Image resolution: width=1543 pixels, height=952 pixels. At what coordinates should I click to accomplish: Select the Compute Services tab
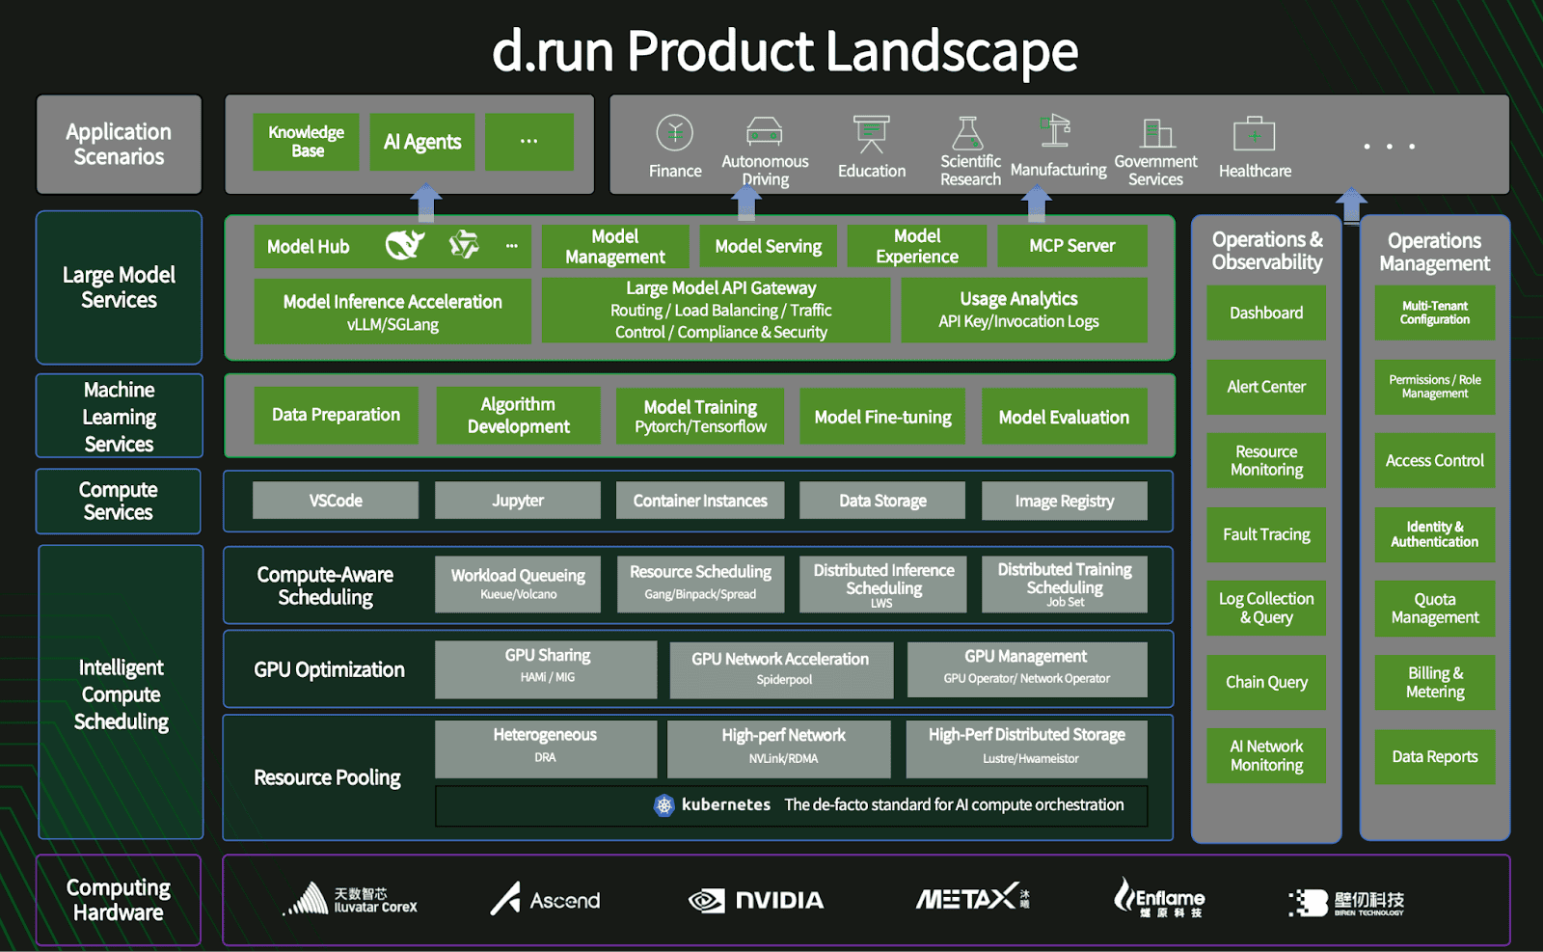click(x=118, y=501)
